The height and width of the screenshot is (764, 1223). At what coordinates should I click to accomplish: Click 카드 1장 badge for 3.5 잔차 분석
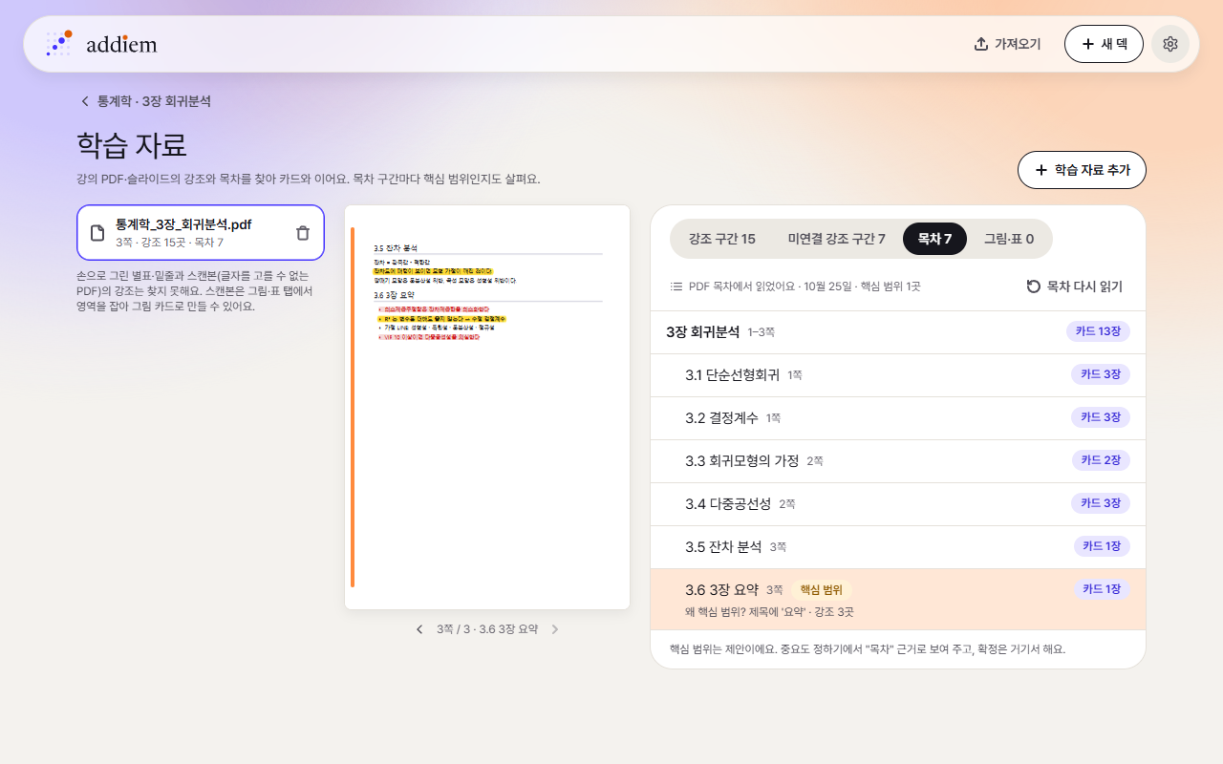coord(1102,546)
